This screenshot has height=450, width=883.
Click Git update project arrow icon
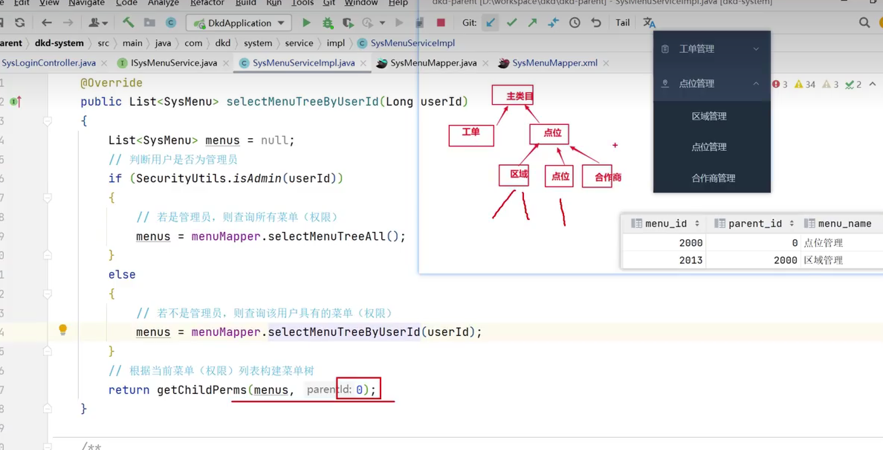tap(490, 23)
